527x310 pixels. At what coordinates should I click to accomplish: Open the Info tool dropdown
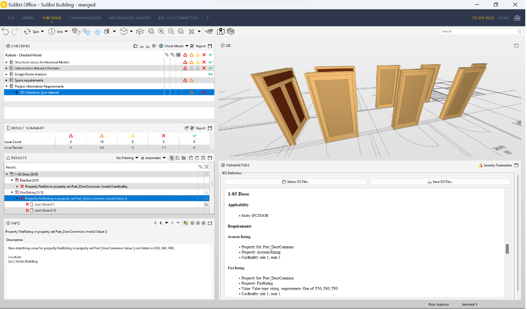[x=66, y=32]
